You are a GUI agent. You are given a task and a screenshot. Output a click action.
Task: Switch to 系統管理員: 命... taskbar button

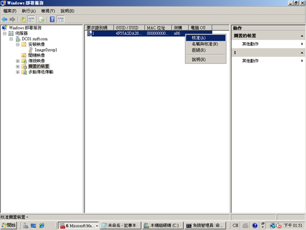coord(206,226)
